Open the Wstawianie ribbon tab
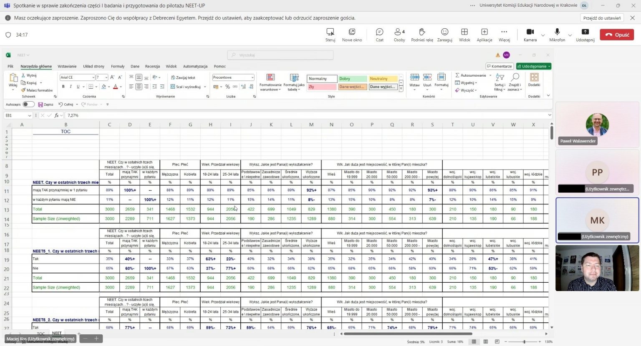The image size is (641, 346). coord(67,66)
